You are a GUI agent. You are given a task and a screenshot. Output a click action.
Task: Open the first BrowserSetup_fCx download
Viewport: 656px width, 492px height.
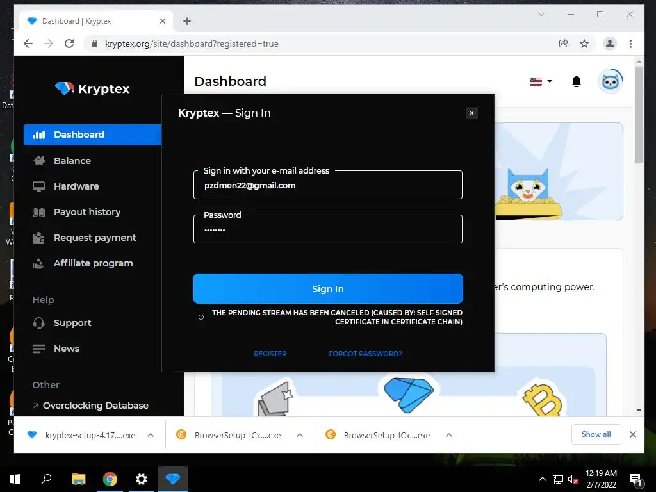(229, 435)
